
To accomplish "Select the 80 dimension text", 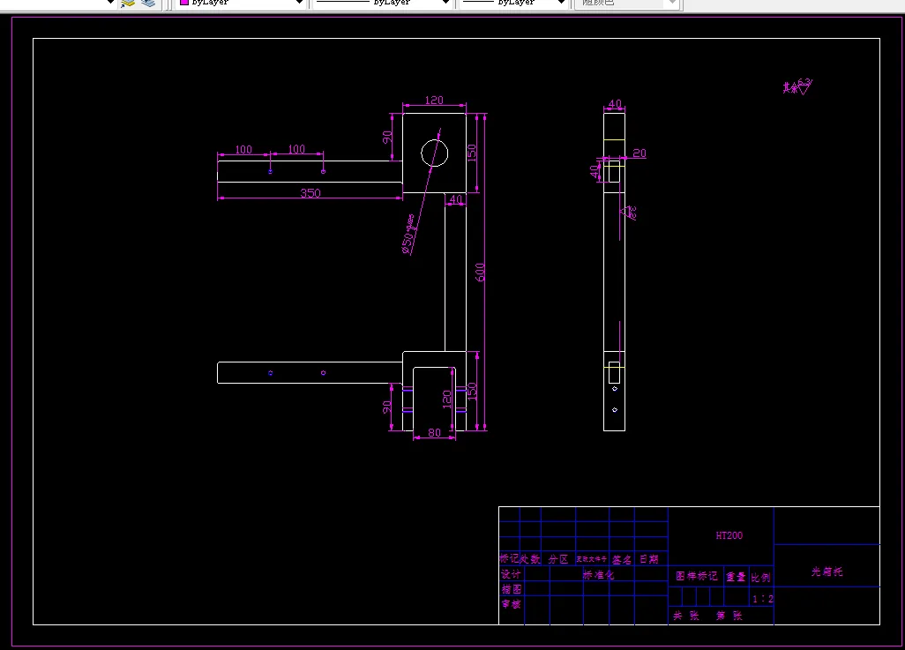I will [435, 432].
